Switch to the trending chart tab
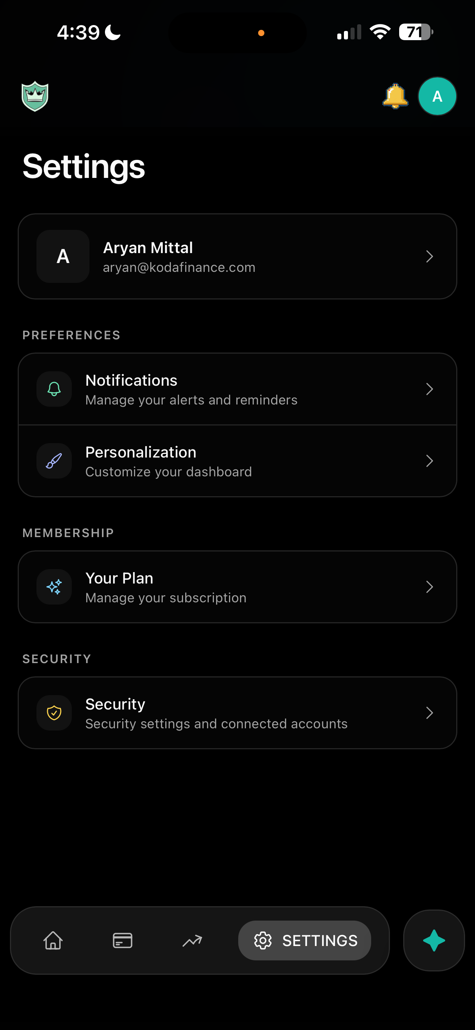Image resolution: width=475 pixels, height=1030 pixels. coord(192,940)
